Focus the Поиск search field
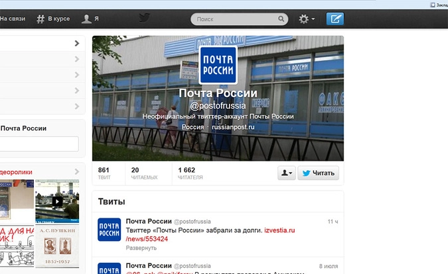 [x=239, y=19]
